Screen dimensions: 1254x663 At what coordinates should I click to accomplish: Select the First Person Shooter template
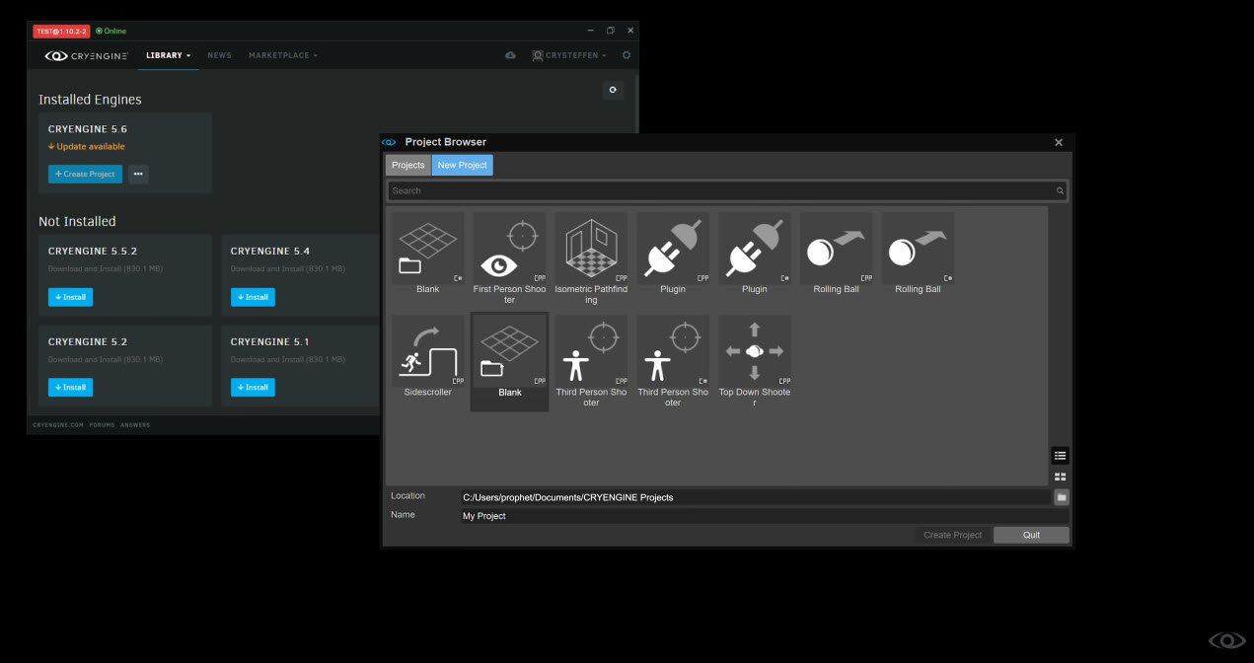(x=509, y=258)
